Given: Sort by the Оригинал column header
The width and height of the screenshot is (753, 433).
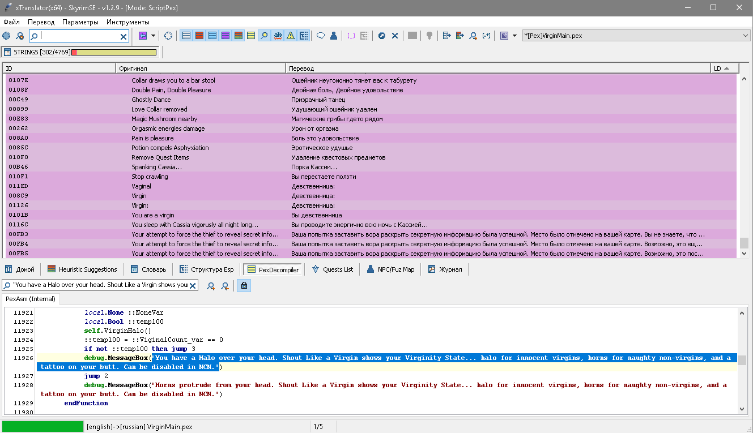Looking at the screenshot, I should [201, 68].
